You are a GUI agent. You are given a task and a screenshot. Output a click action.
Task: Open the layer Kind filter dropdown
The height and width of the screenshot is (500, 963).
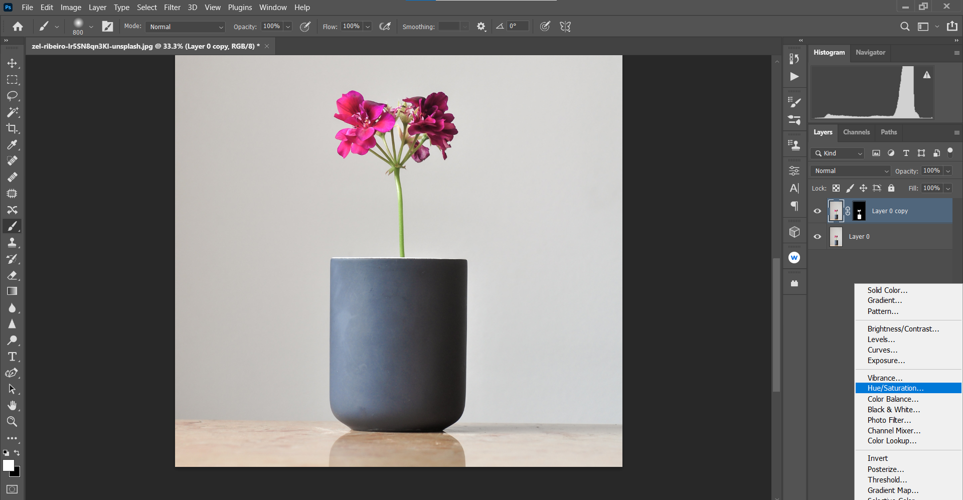click(x=838, y=153)
